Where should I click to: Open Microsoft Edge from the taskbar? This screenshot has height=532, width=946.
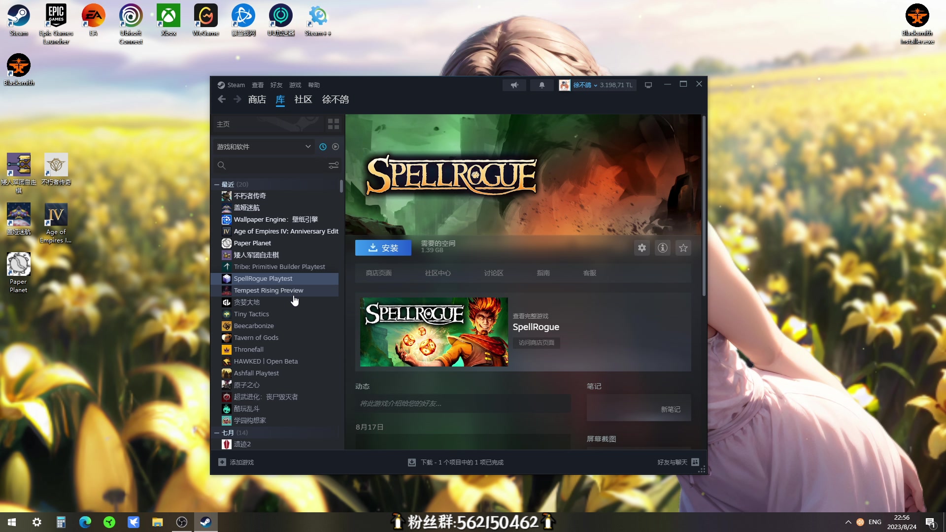click(x=85, y=522)
